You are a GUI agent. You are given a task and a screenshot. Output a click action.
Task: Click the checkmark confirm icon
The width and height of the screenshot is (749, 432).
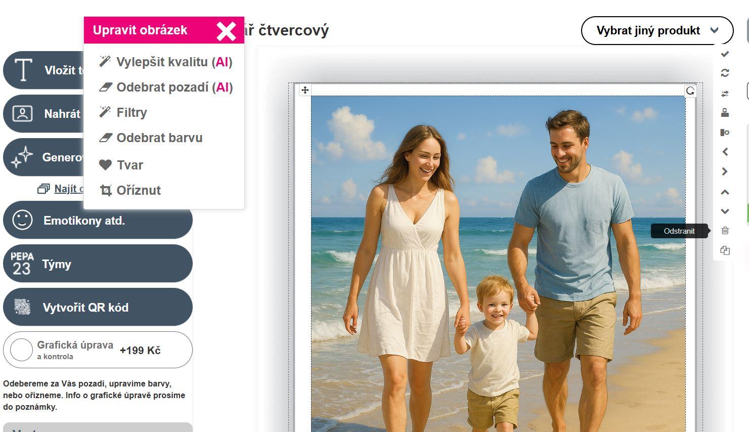pos(725,54)
